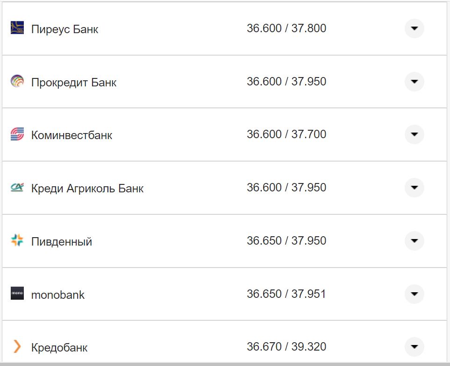
Task: Open the Пивденный dropdown arrow
Action: [x=414, y=241]
